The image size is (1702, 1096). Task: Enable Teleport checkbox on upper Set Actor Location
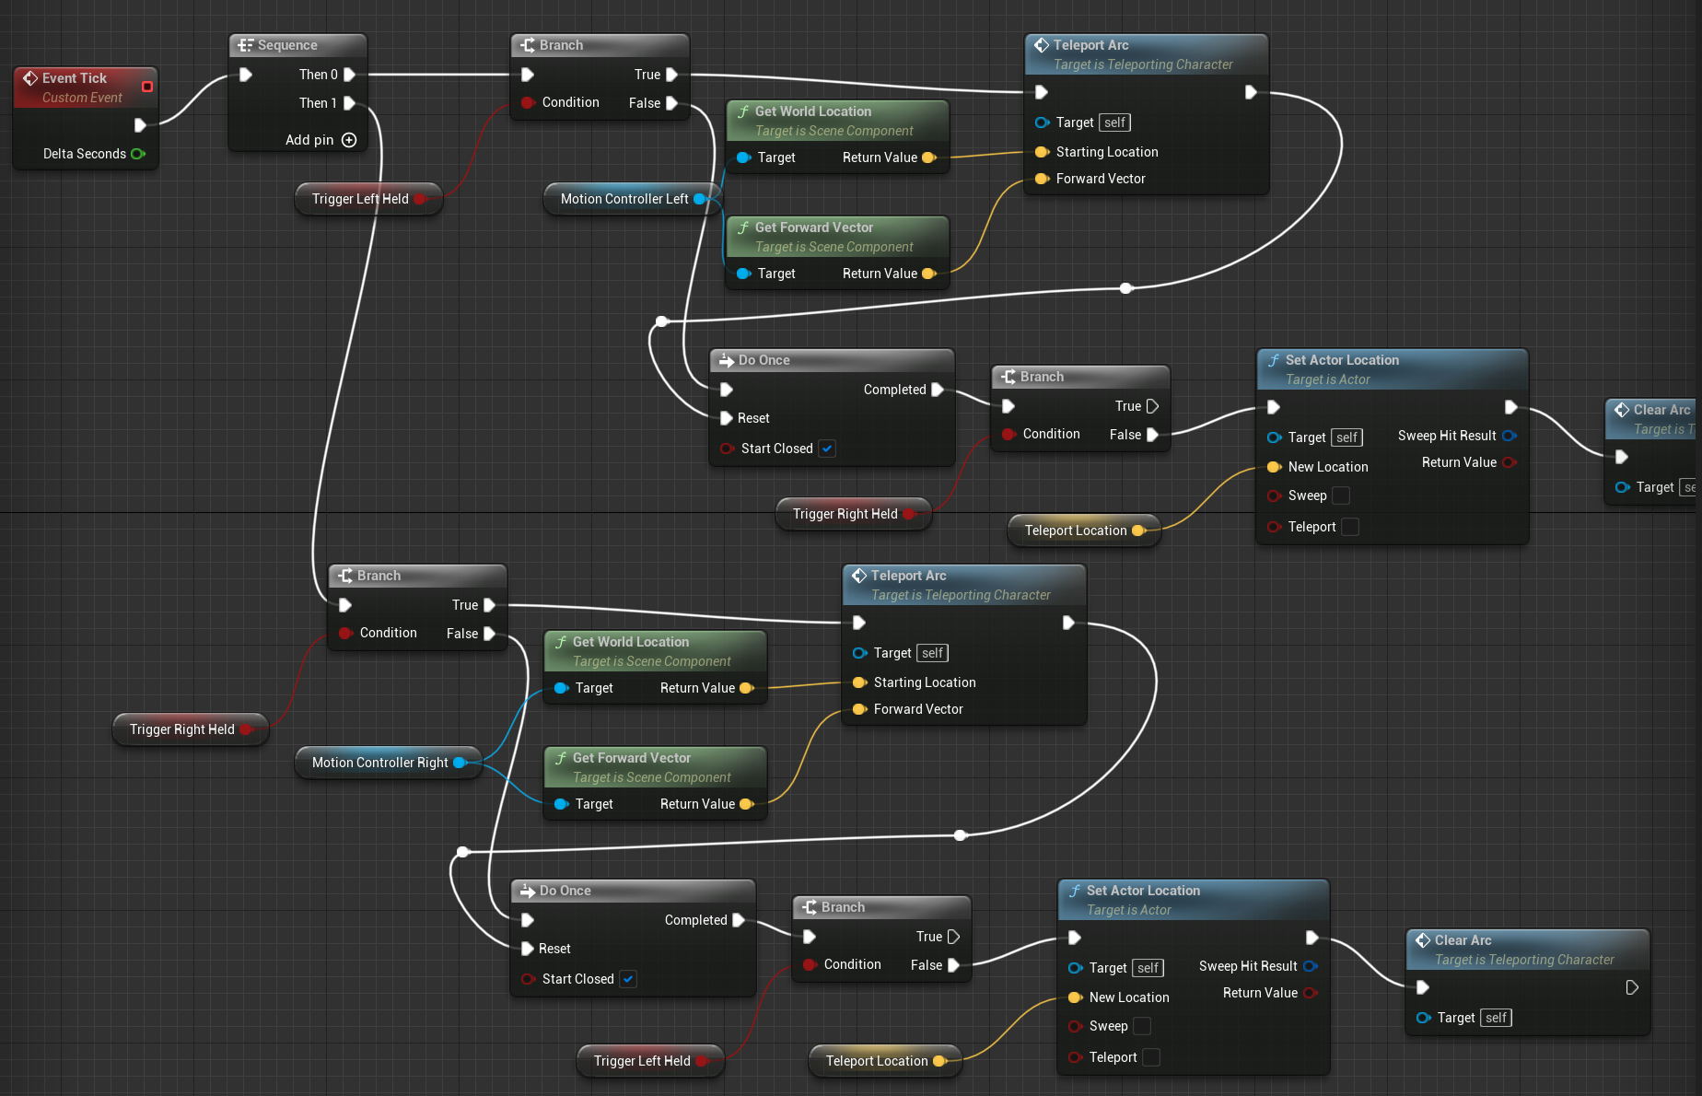click(1350, 527)
